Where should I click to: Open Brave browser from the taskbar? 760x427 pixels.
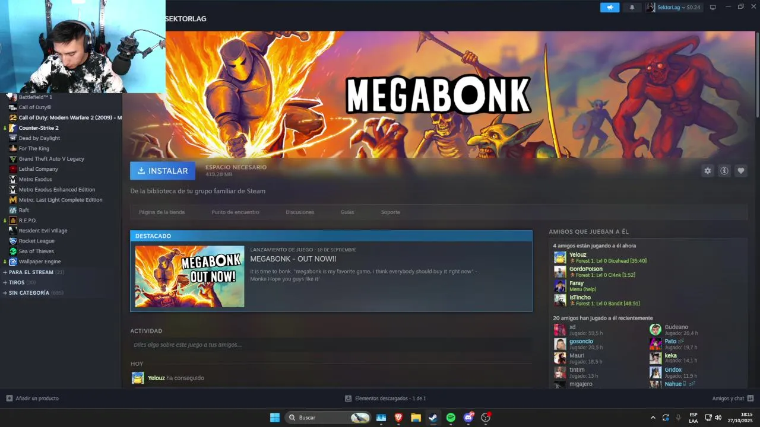tap(398, 418)
